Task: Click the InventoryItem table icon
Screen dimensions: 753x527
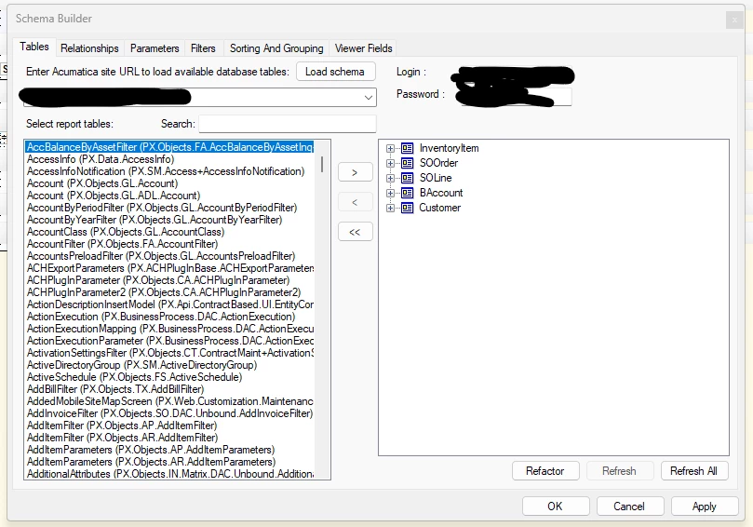Action: 408,148
